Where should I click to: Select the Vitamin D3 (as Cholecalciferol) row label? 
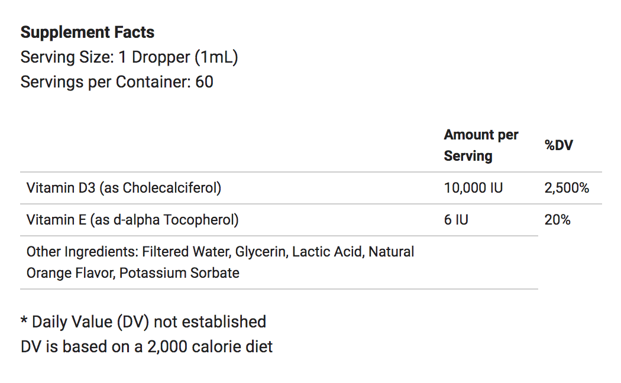[x=124, y=187]
